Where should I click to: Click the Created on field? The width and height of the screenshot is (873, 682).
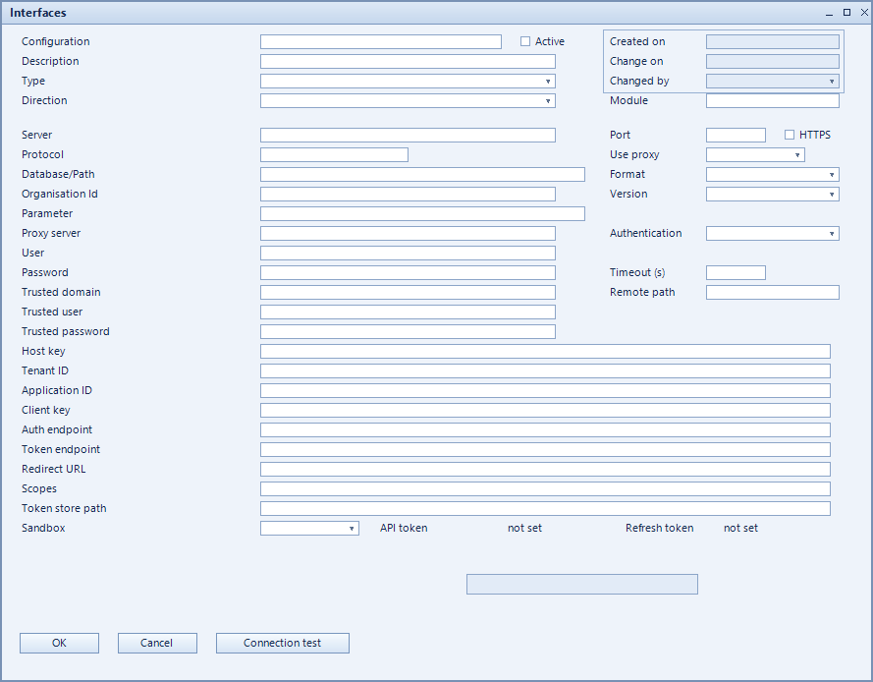click(x=772, y=42)
